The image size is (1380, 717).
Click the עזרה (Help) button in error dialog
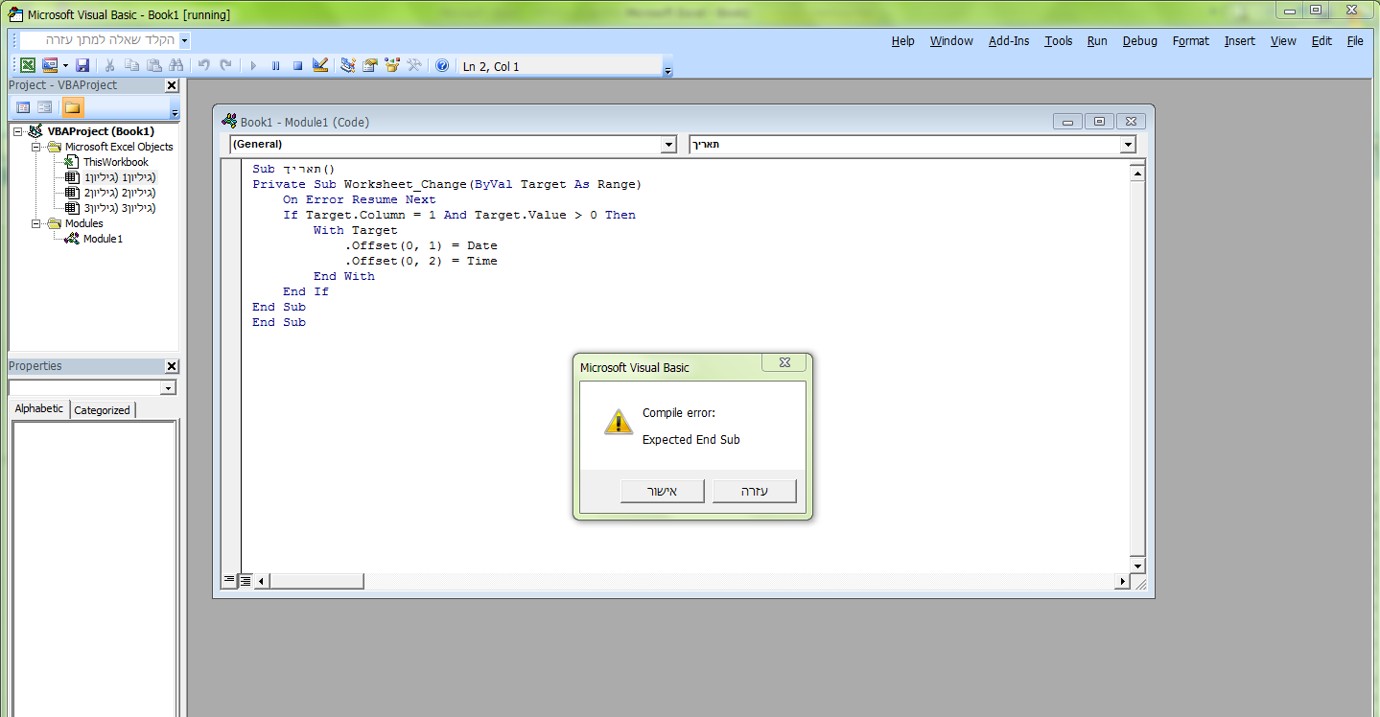click(755, 491)
